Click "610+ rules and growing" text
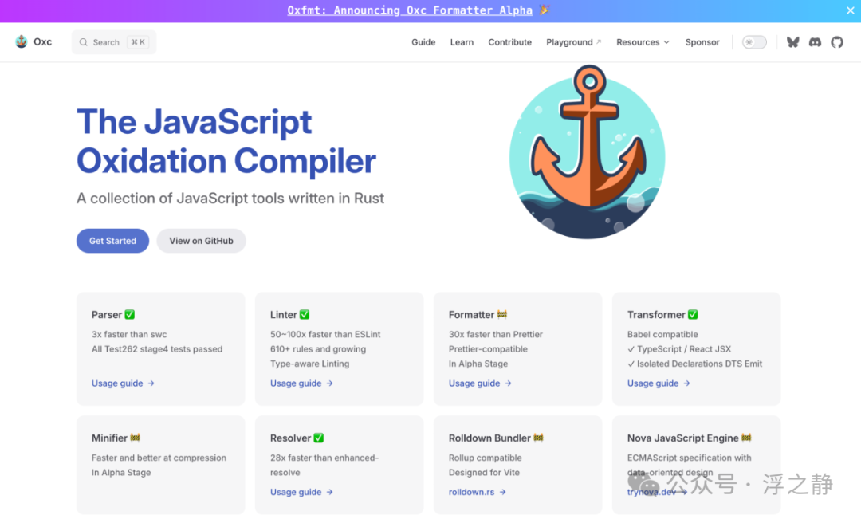Screen dimensions: 861x519 click(x=318, y=348)
